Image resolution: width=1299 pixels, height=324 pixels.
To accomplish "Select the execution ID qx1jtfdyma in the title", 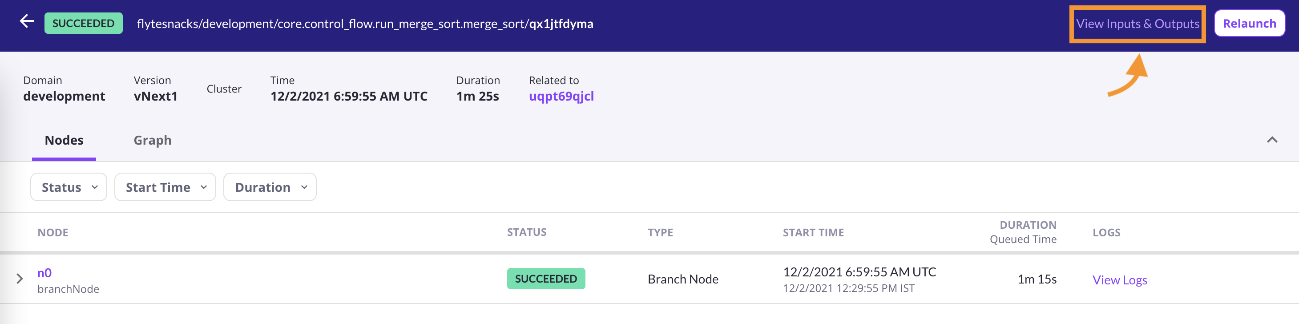I will pyautogui.click(x=561, y=24).
